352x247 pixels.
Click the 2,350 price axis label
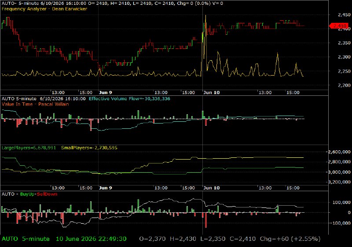point(344,43)
